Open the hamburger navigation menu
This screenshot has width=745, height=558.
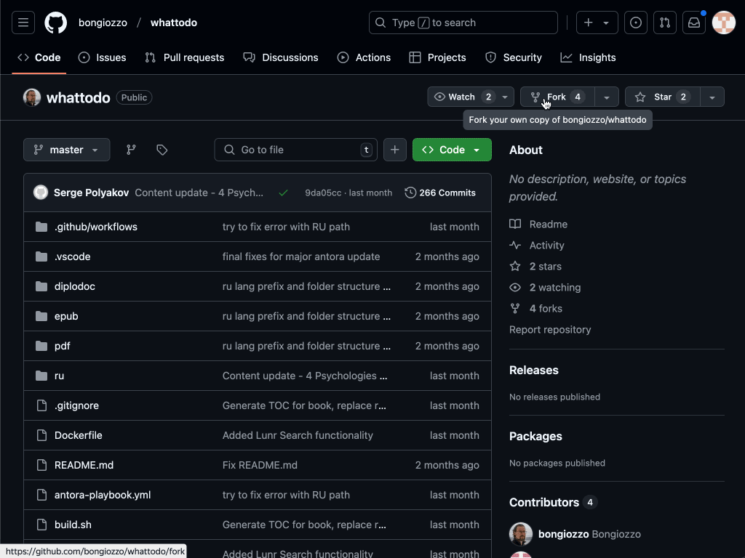click(23, 23)
